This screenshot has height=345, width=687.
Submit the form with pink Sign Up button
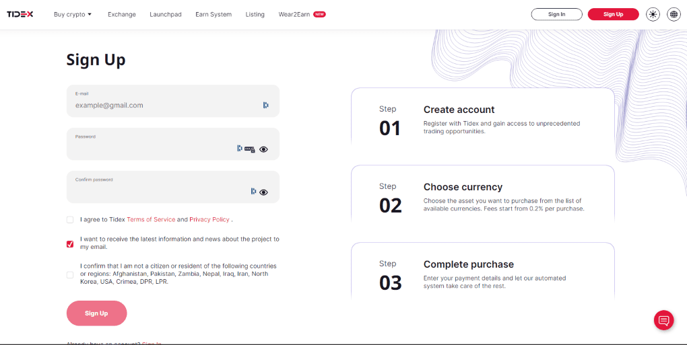[x=96, y=313]
